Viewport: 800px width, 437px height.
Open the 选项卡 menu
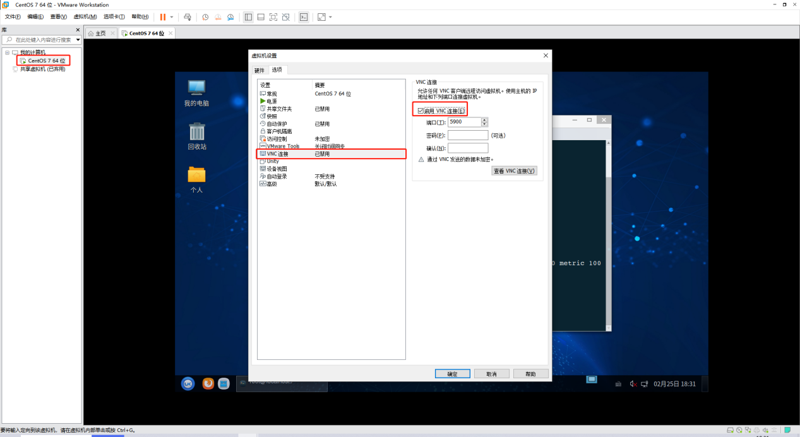pyautogui.click(x=114, y=17)
